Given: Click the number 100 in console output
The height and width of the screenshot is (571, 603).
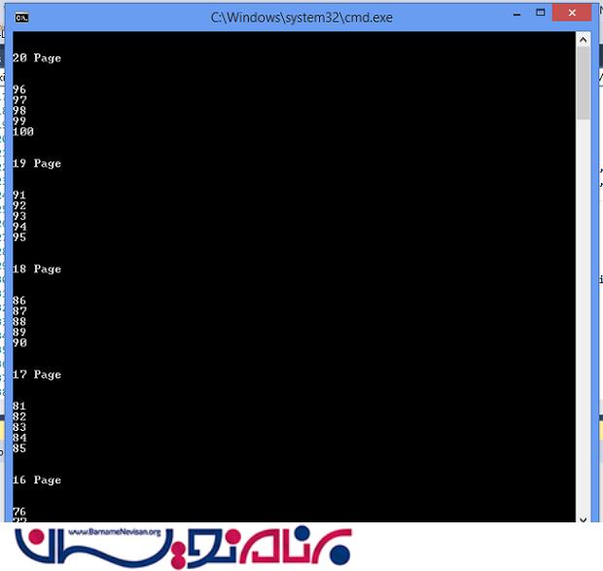Looking at the screenshot, I should (23, 132).
